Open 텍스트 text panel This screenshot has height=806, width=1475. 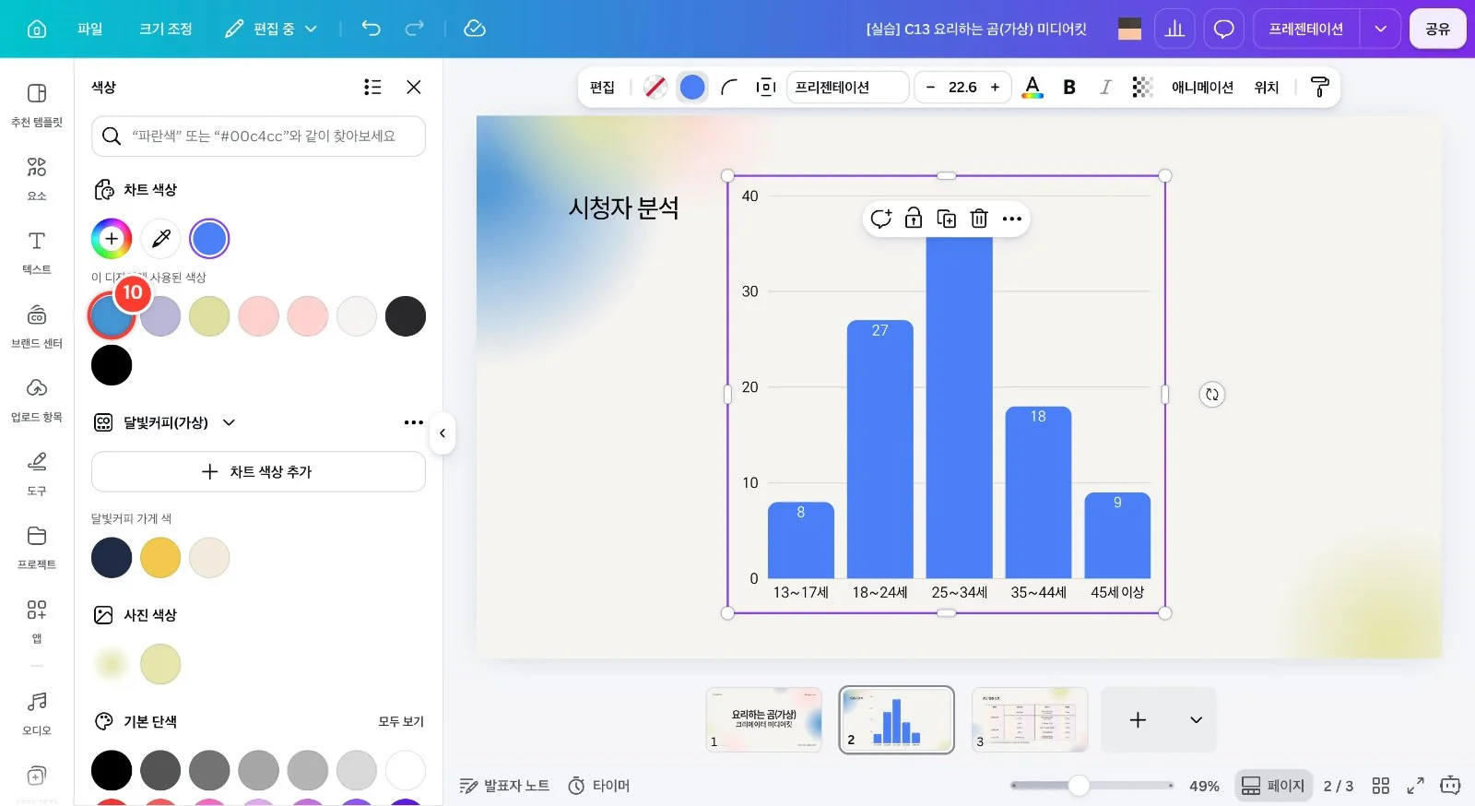point(37,252)
